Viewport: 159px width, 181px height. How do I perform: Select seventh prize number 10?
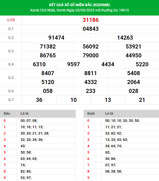pos(74,100)
